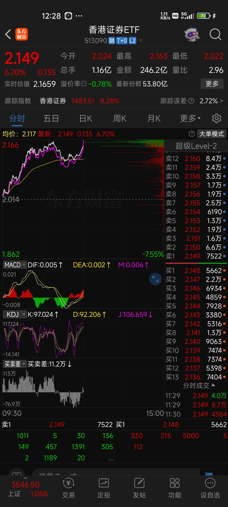Tap the 更多 button in quote details

pyautogui.click(x=212, y=84)
